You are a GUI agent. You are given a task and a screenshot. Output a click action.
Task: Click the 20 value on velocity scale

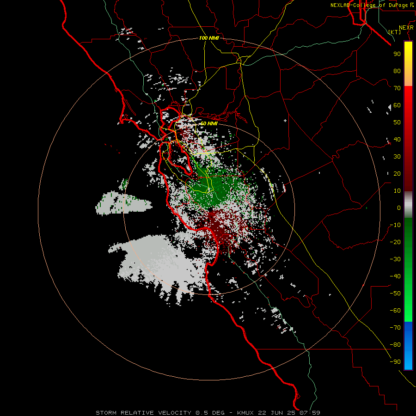(397, 174)
